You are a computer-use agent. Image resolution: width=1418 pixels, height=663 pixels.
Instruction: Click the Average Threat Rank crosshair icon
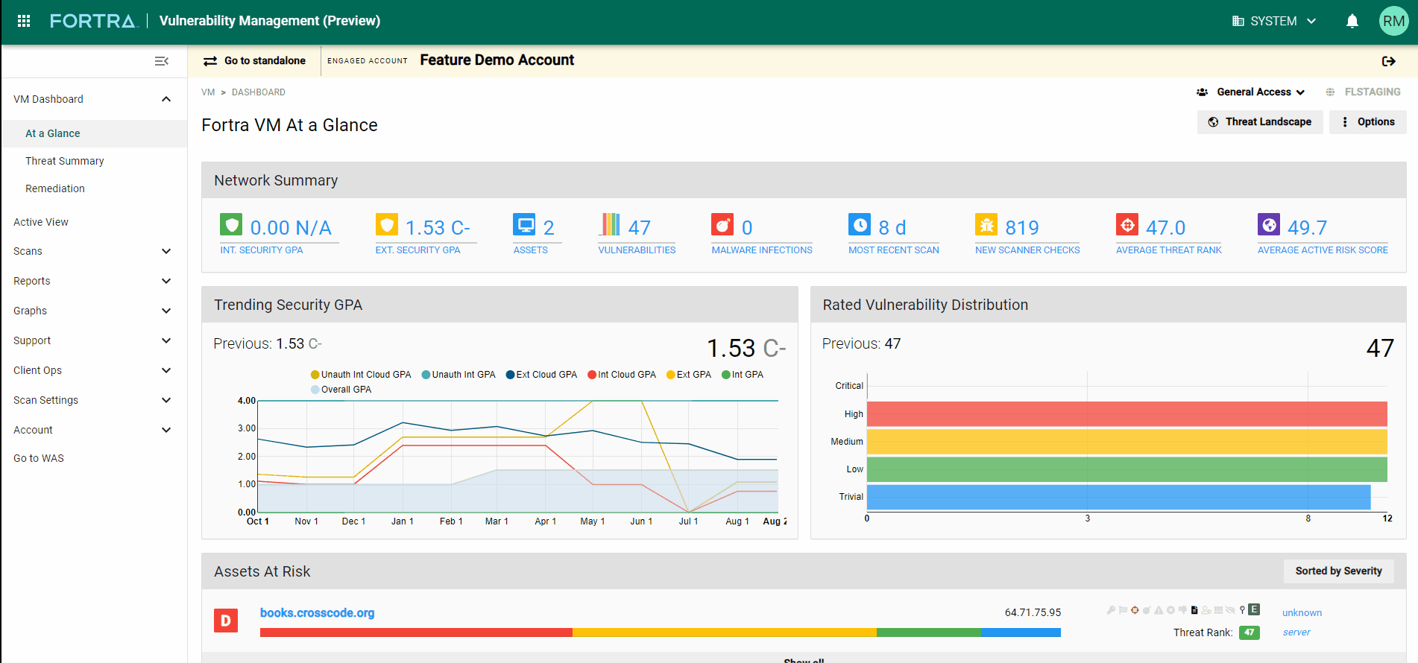[1127, 224]
